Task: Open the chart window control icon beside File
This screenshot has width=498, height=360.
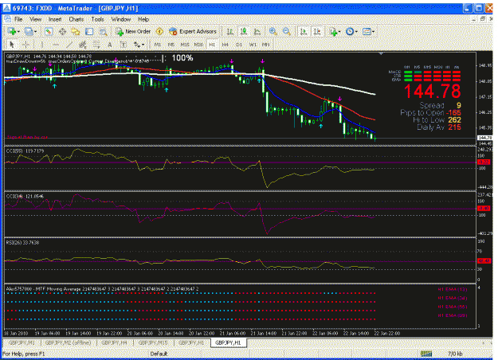Action: click(7, 19)
